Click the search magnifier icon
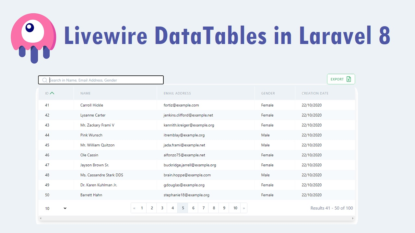Screen dimensions: 415x233 [x=44, y=80]
